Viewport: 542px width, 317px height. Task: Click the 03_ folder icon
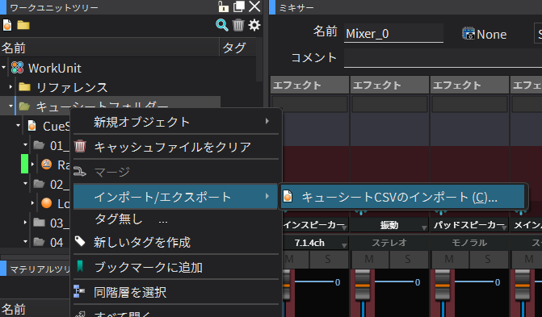coord(39,223)
